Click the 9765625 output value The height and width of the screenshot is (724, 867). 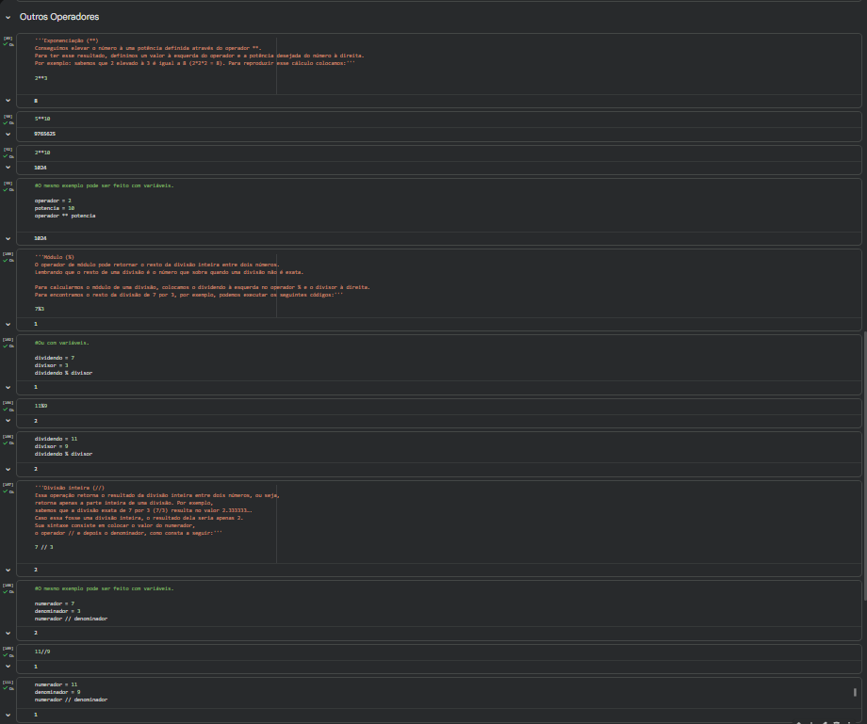[x=45, y=134]
